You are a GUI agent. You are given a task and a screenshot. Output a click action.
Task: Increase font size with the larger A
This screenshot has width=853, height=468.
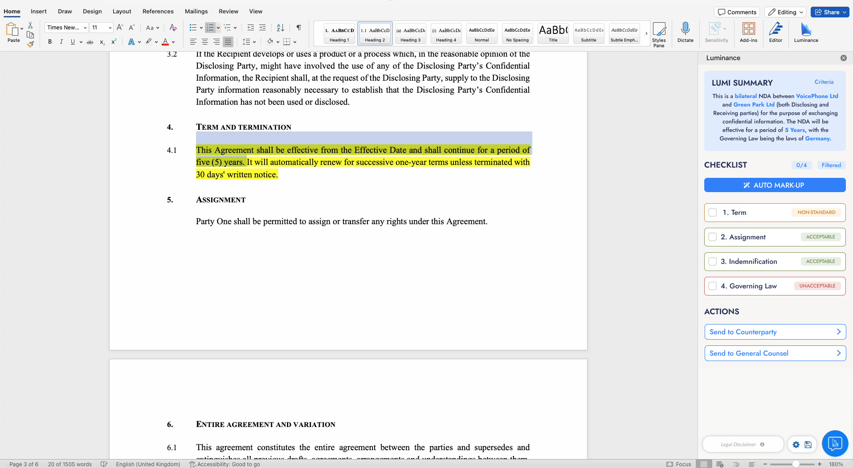(120, 28)
